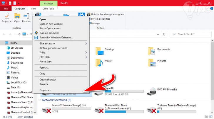Screen dimensions: 214x119
Task: Open address bar history dropdown
Action: tap(158, 34)
